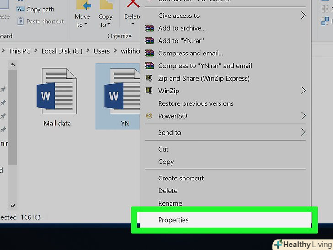Click the "Mail data" file name
The image size is (333, 250).
point(57,123)
